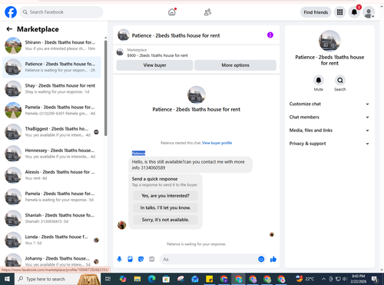Click the house photo in right panel
The image size is (384, 285).
tap(329, 41)
